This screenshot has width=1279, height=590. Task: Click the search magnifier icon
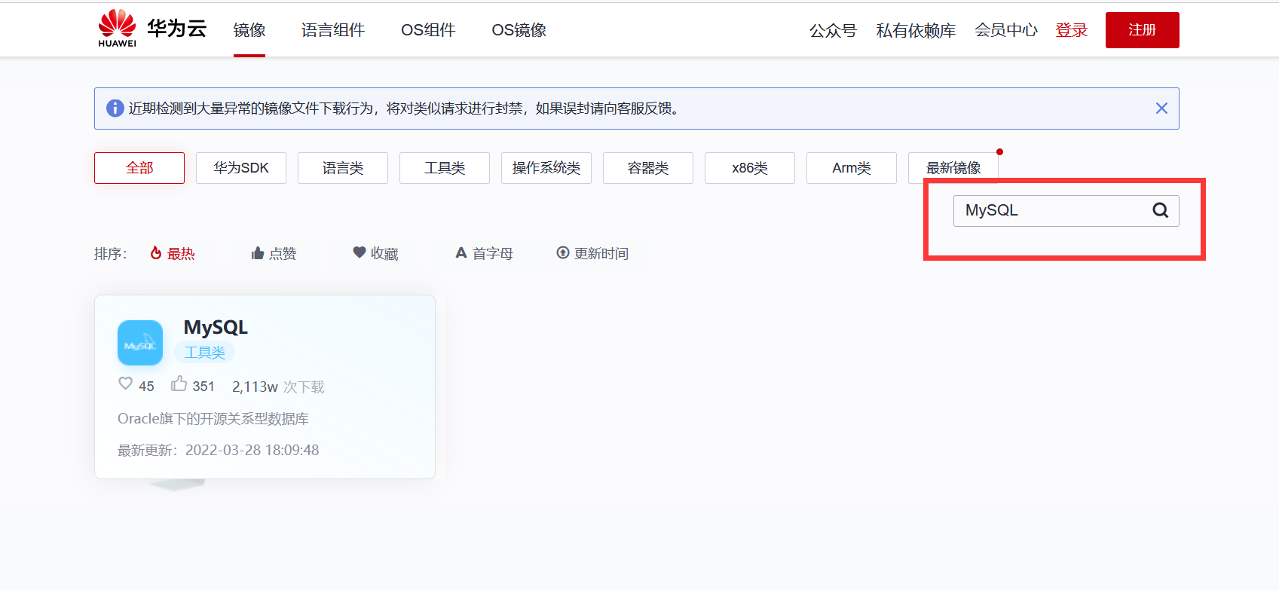point(1161,210)
